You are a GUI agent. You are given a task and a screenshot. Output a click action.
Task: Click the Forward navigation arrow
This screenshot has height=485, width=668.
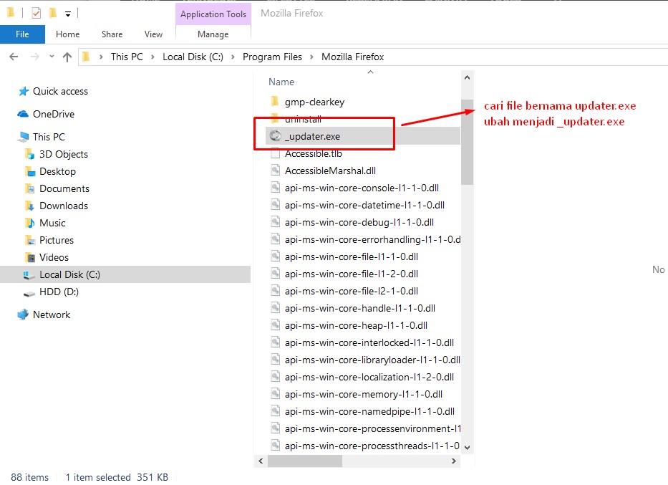[35, 57]
